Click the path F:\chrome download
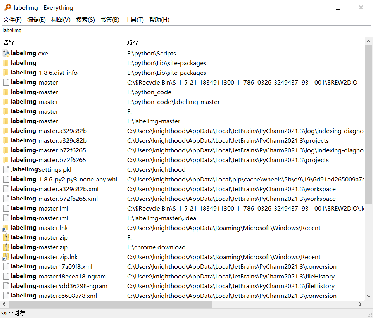The image size is (373, 318). (x=156, y=247)
